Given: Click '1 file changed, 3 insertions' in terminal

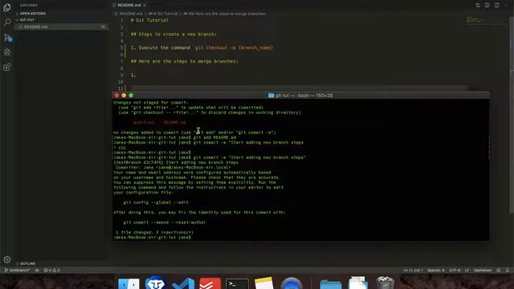Looking at the screenshot, I should 154,232.
